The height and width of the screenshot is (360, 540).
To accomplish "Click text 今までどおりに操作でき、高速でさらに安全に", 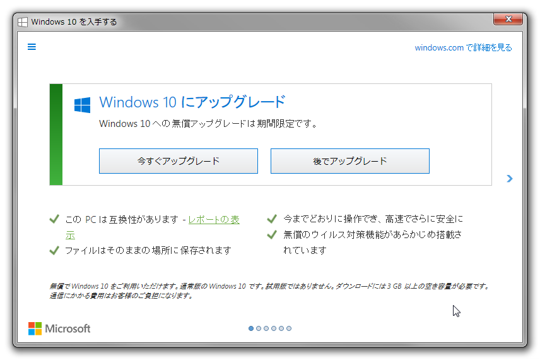I will [x=373, y=219].
